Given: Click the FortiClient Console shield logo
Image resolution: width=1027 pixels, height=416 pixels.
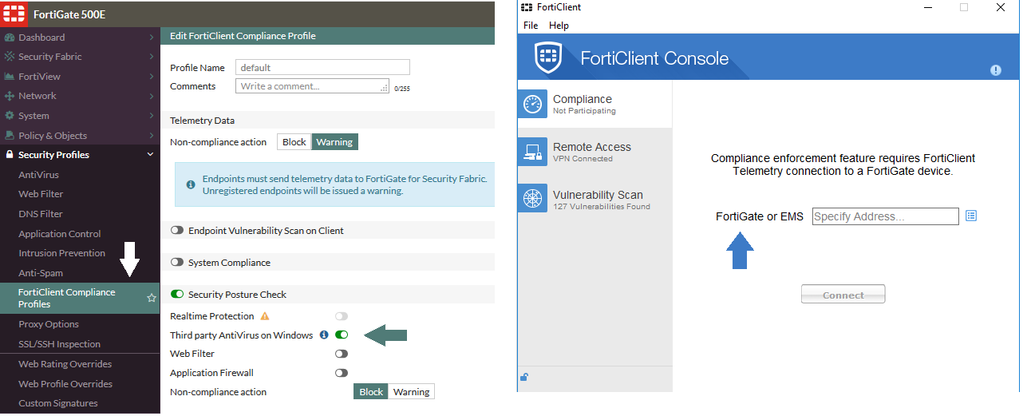Looking at the screenshot, I should pyautogui.click(x=548, y=58).
